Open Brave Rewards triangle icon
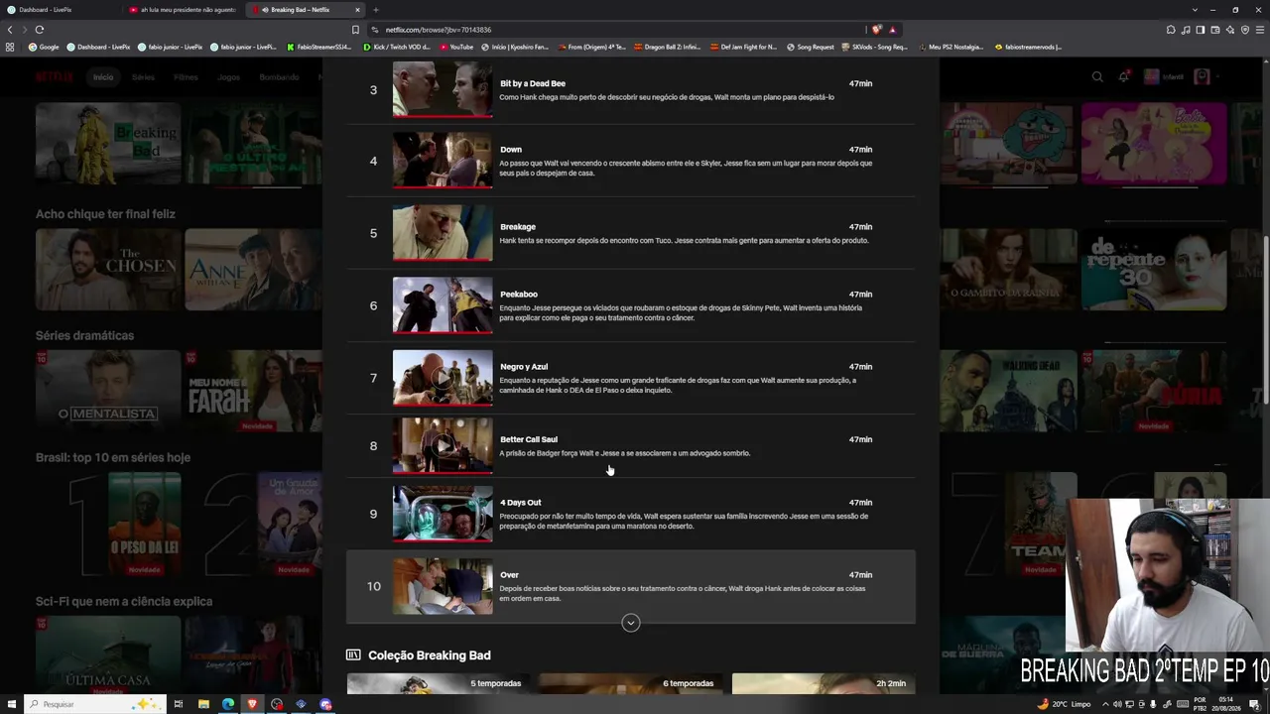 (892, 30)
